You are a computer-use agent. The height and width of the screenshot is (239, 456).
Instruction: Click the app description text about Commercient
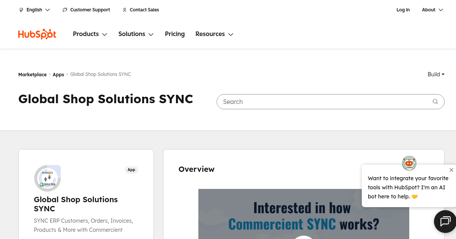coord(84,225)
